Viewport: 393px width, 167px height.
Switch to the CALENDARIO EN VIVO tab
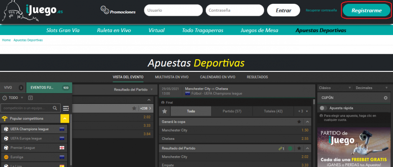point(217,77)
